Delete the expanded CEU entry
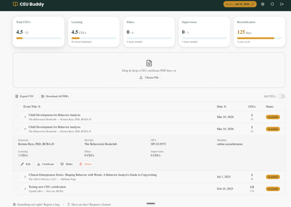The image size is (291, 207). [85, 164]
